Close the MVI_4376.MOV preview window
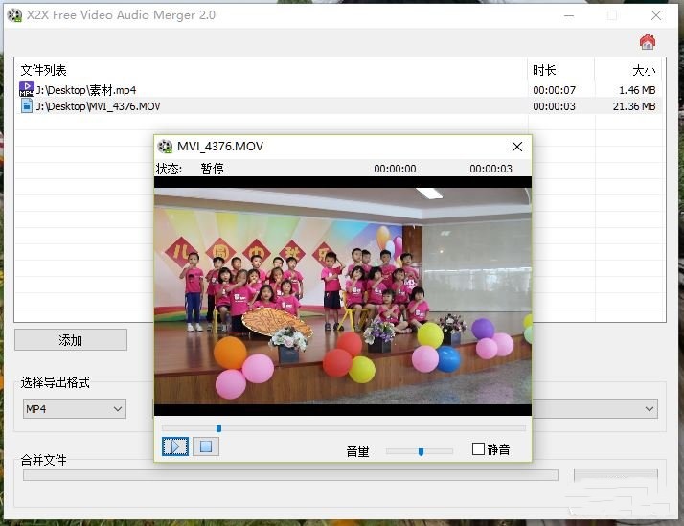This screenshot has height=526, width=684. [x=517, y=147]
